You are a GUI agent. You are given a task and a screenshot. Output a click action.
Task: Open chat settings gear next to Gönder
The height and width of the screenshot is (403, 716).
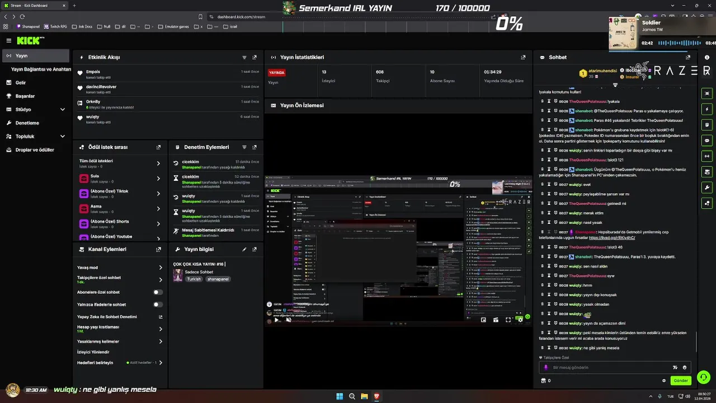664,381
